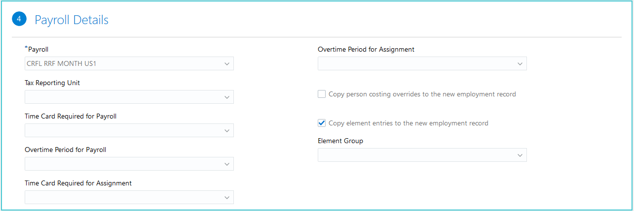Viewport: 634px width, 211px height.
Task: Focus the Element Group input field
Action: (x=414, y=155)
